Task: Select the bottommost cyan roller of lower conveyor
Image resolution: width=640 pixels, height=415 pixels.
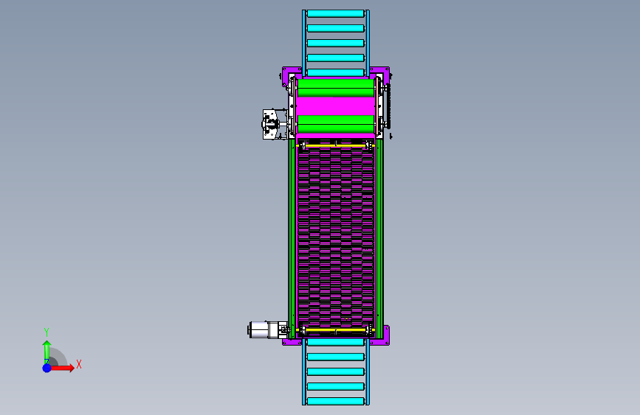Action: (x=336, y=401)
